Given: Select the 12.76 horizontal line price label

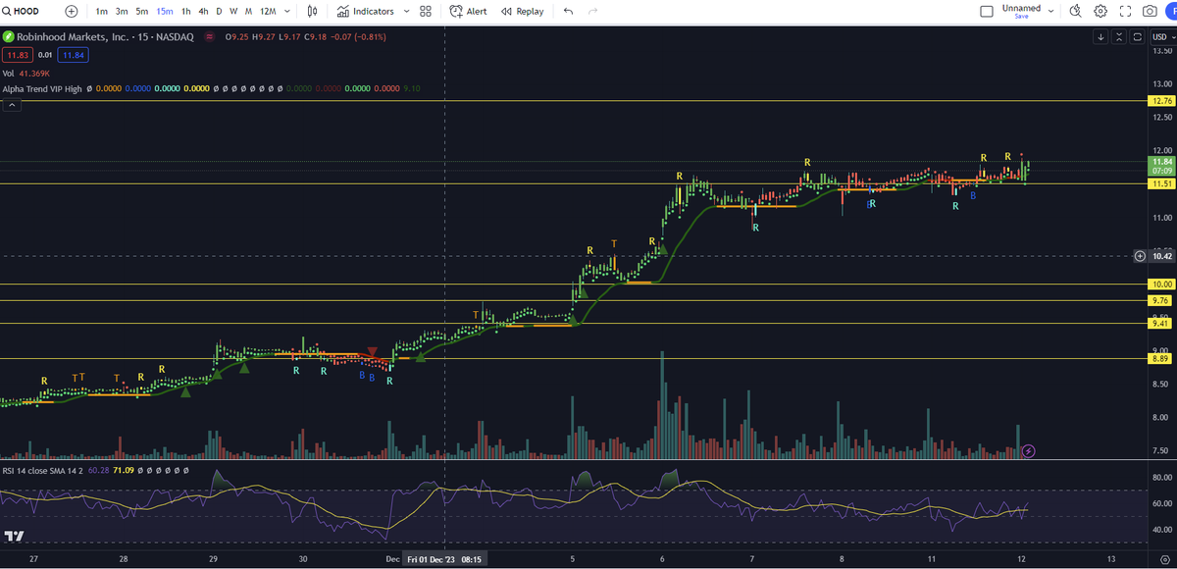Looking at the screenshot, I should [1162, 101].
